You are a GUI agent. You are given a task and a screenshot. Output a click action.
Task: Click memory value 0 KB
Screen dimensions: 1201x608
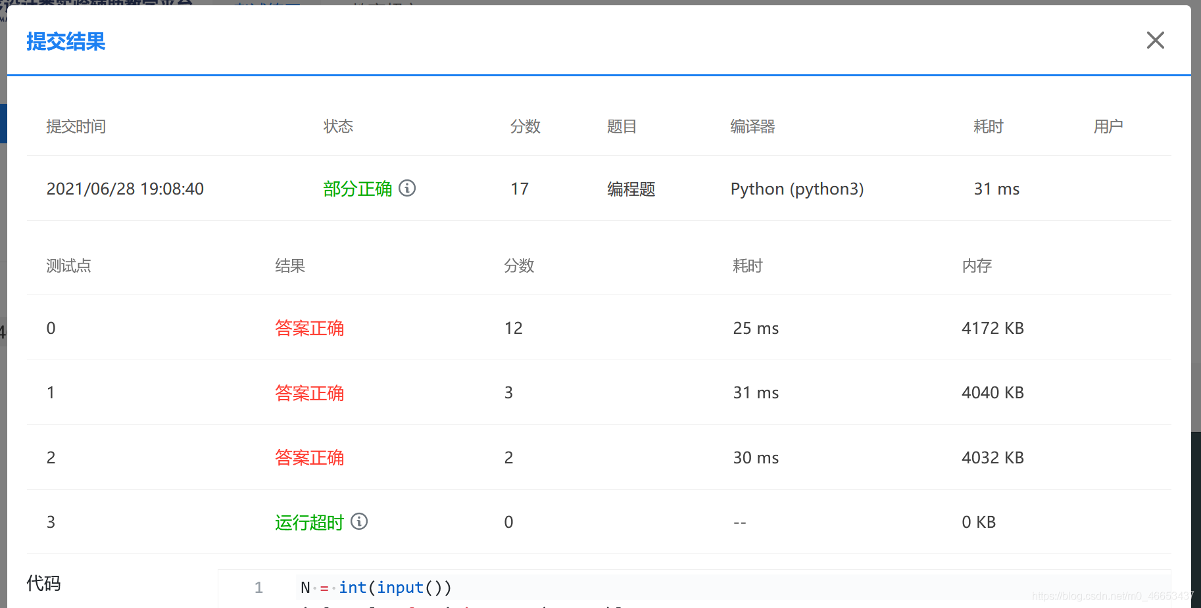click(x=979, y=522)
